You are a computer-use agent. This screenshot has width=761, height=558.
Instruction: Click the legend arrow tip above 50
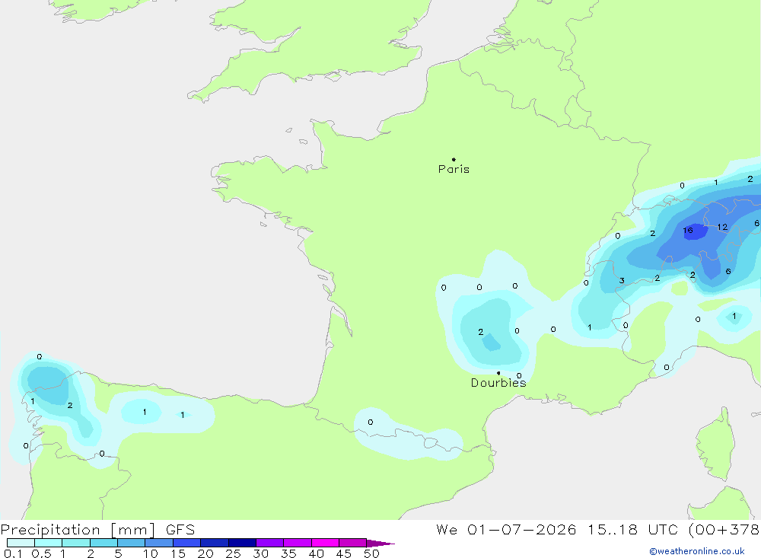click(380, 544)
